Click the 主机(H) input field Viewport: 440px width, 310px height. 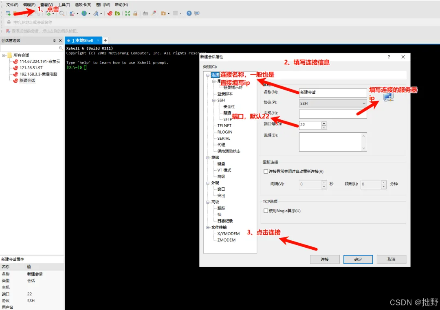point(333,114)
